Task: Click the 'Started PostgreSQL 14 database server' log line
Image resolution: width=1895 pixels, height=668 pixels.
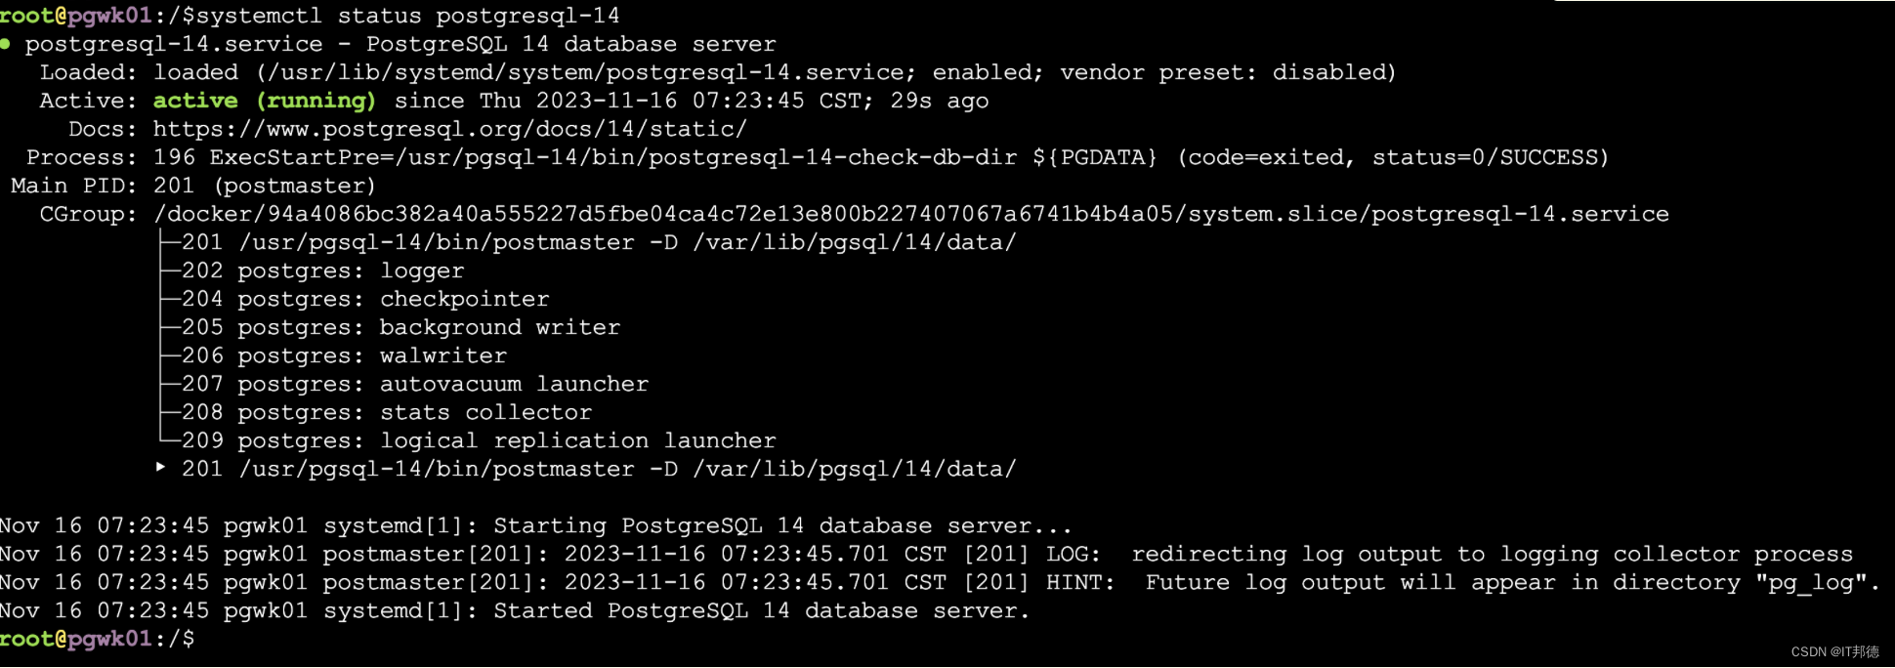Action: pyautogui.click(x=515, y=610)
